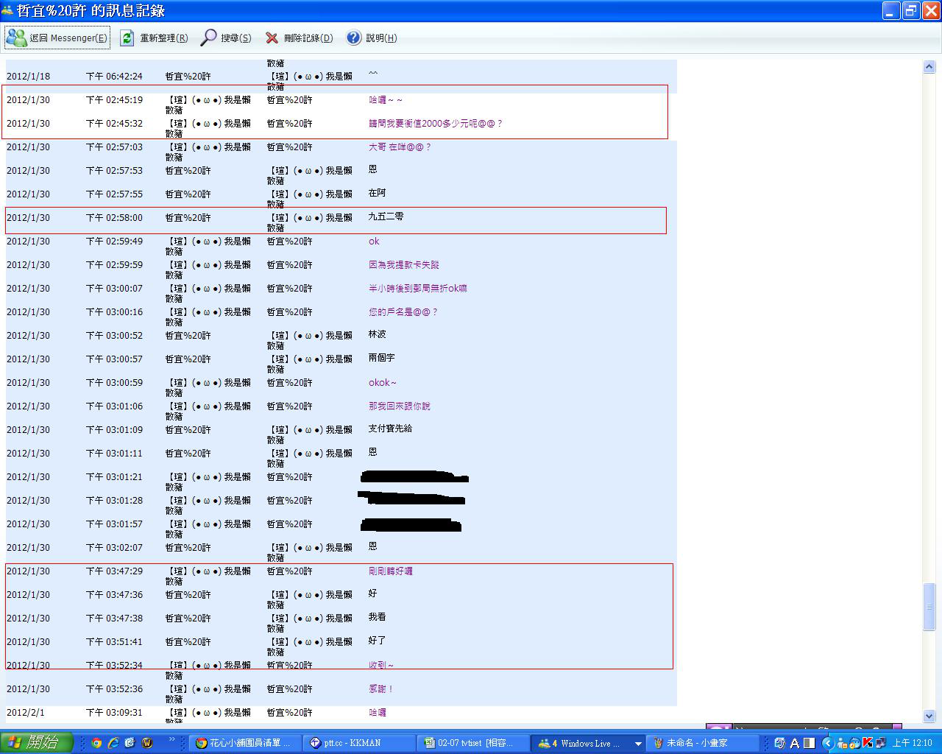Click the network connection tray icon
This screenshot has width=942, height=754.
(880, 743)
